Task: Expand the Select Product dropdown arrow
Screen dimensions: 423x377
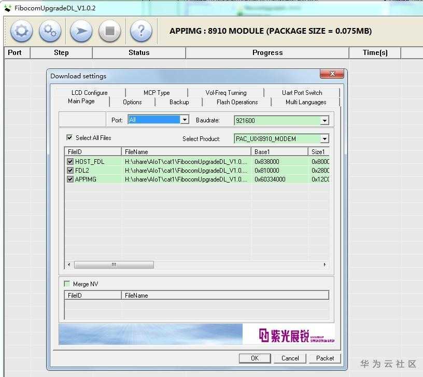Action: tap(325, 138)
